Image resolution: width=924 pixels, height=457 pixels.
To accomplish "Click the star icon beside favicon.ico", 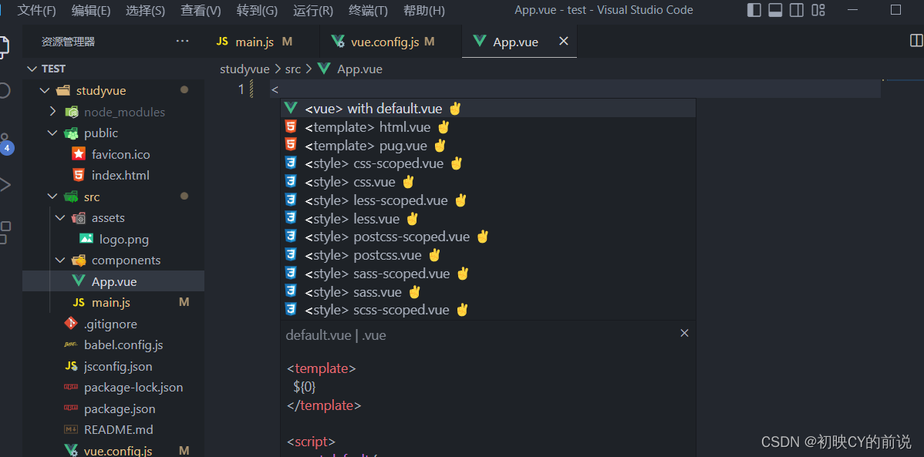I will click(79, 154).
